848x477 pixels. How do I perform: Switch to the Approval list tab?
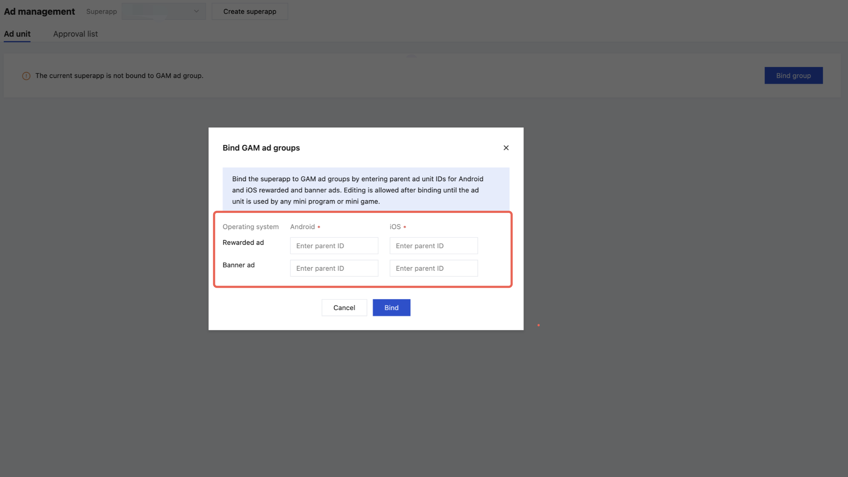coord(75,34)
